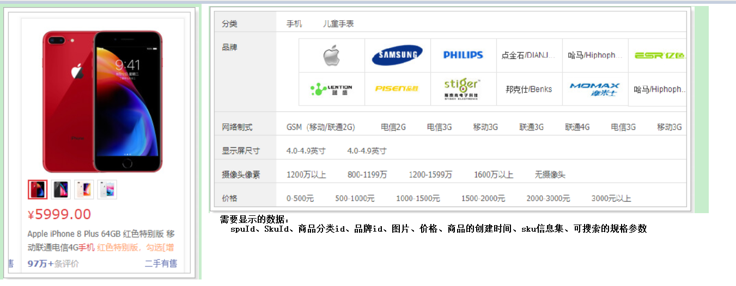Filter category by 儿童手表
The image size is (736, 286).
point(338,24)
